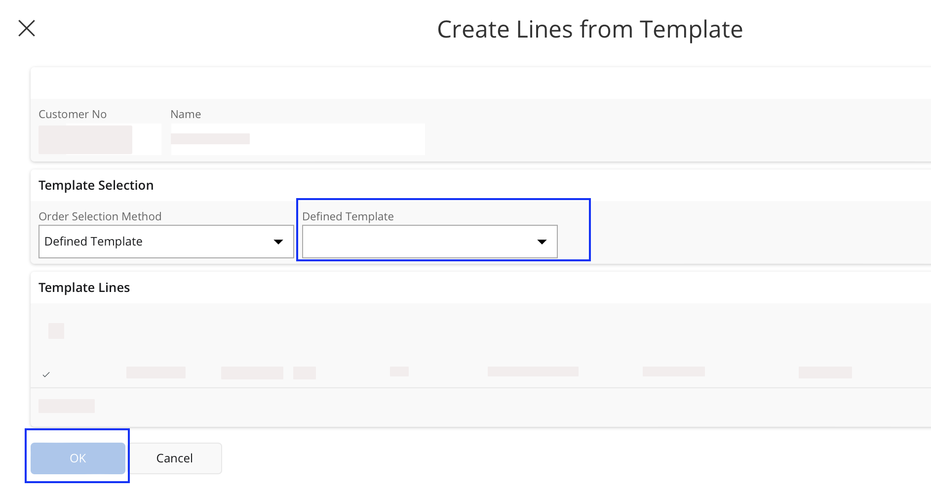
Task: Click the square placeholder icon under Template Lines
Action: tap(56, 331)
